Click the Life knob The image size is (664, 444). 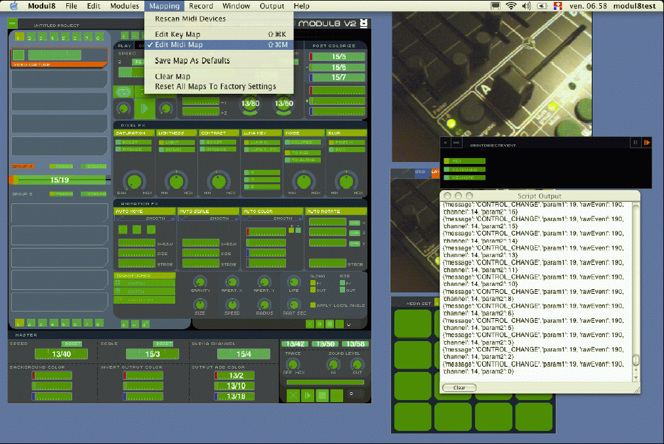293,282
